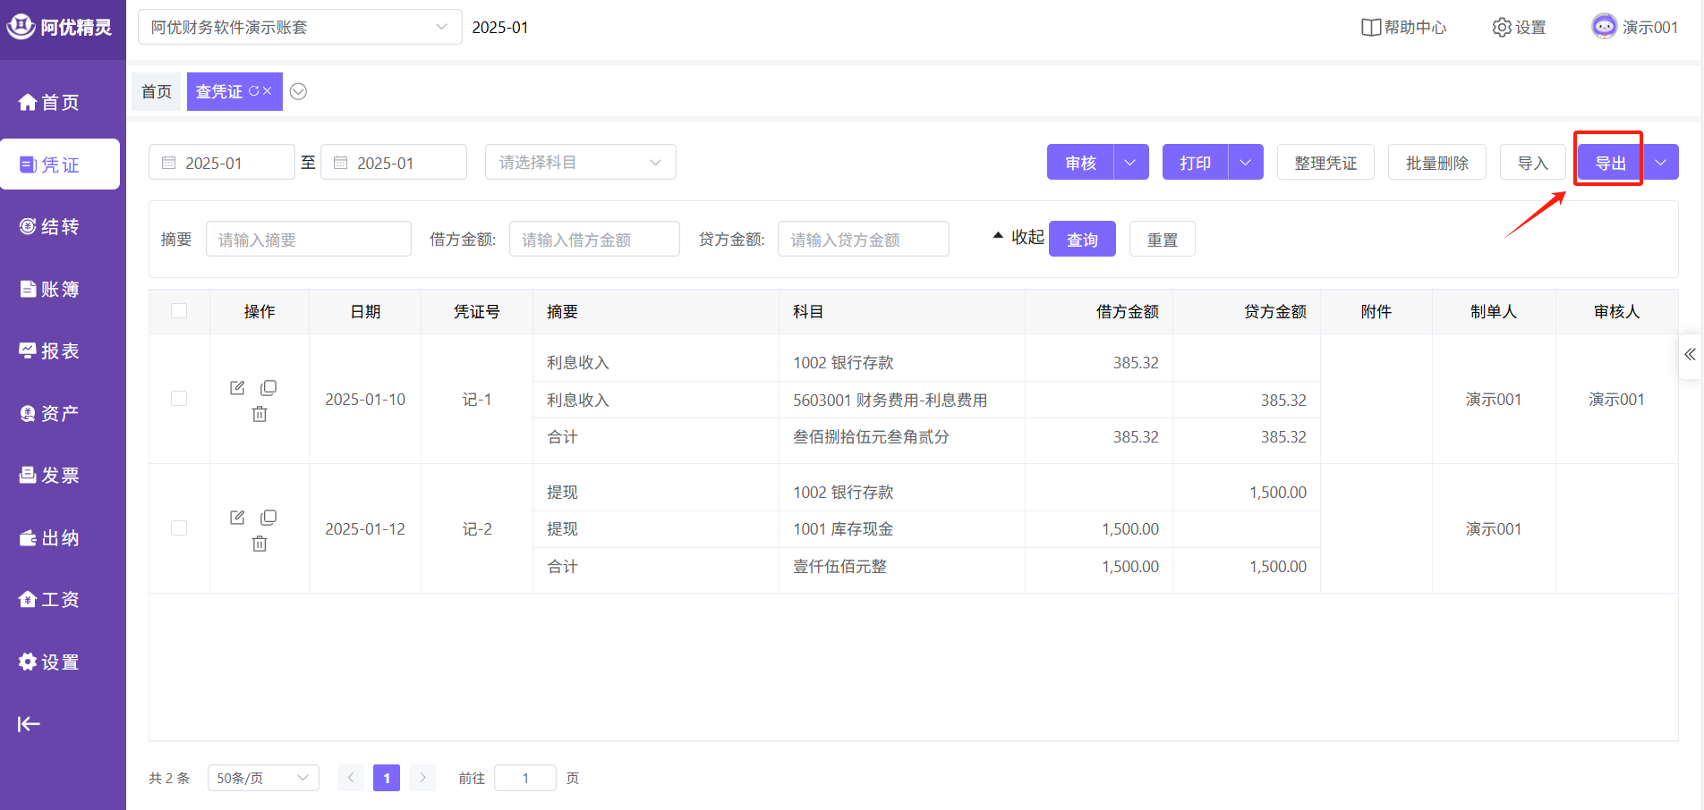Click edit icon for voucher 记-1
Viewport: 1704px width, 810px height.
(237, 388)
